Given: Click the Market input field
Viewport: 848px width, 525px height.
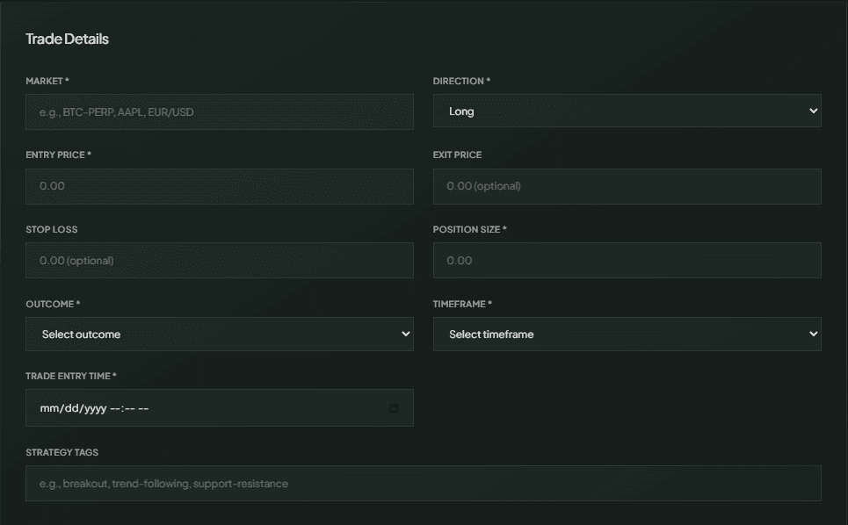Looking at the screenshot, I should (220, 111).
